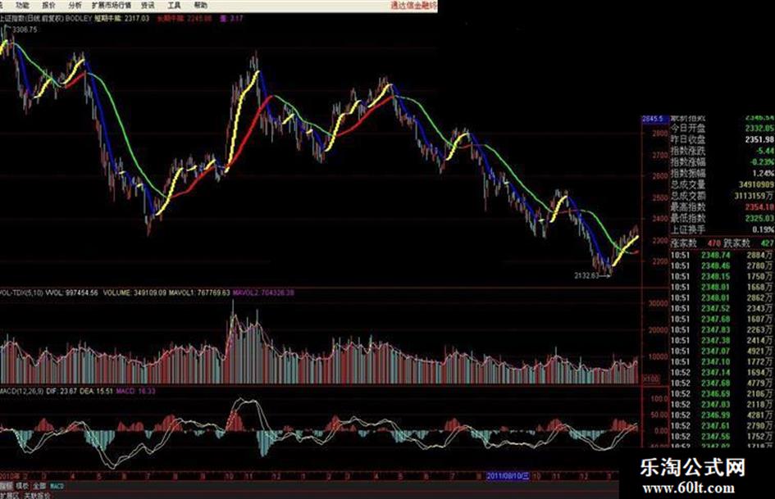The height and width of the screenshot is (499, 775).
Task: Click the 昨日收盘 value 2351.98
Action: coord(759,140)
